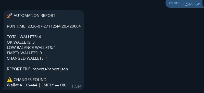
Task: Select the /start command text
Action: [x=174, y=3]
